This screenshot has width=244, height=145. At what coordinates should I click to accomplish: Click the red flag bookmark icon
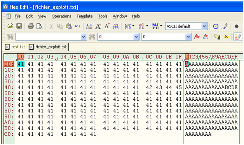pos(197,37)
